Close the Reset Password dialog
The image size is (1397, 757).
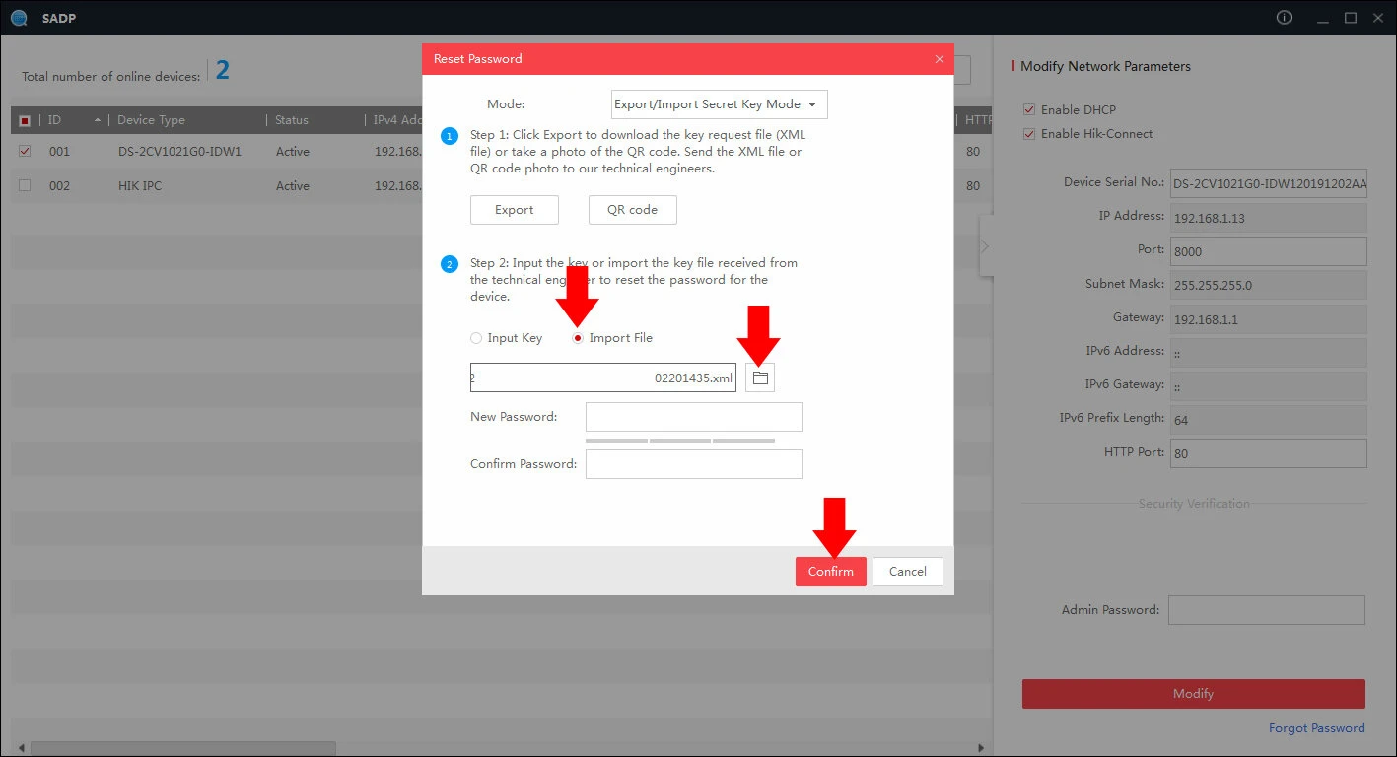939,59
